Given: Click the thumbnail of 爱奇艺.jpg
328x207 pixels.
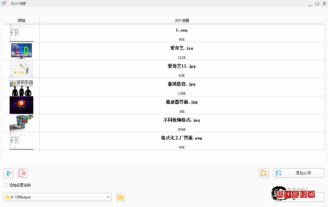Looking at the screenshot, I should pos(21,51).
